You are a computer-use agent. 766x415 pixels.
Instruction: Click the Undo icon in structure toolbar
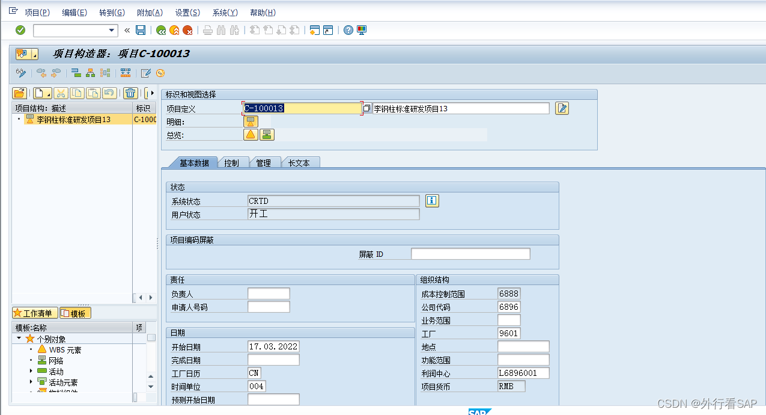tap(109, 93)
